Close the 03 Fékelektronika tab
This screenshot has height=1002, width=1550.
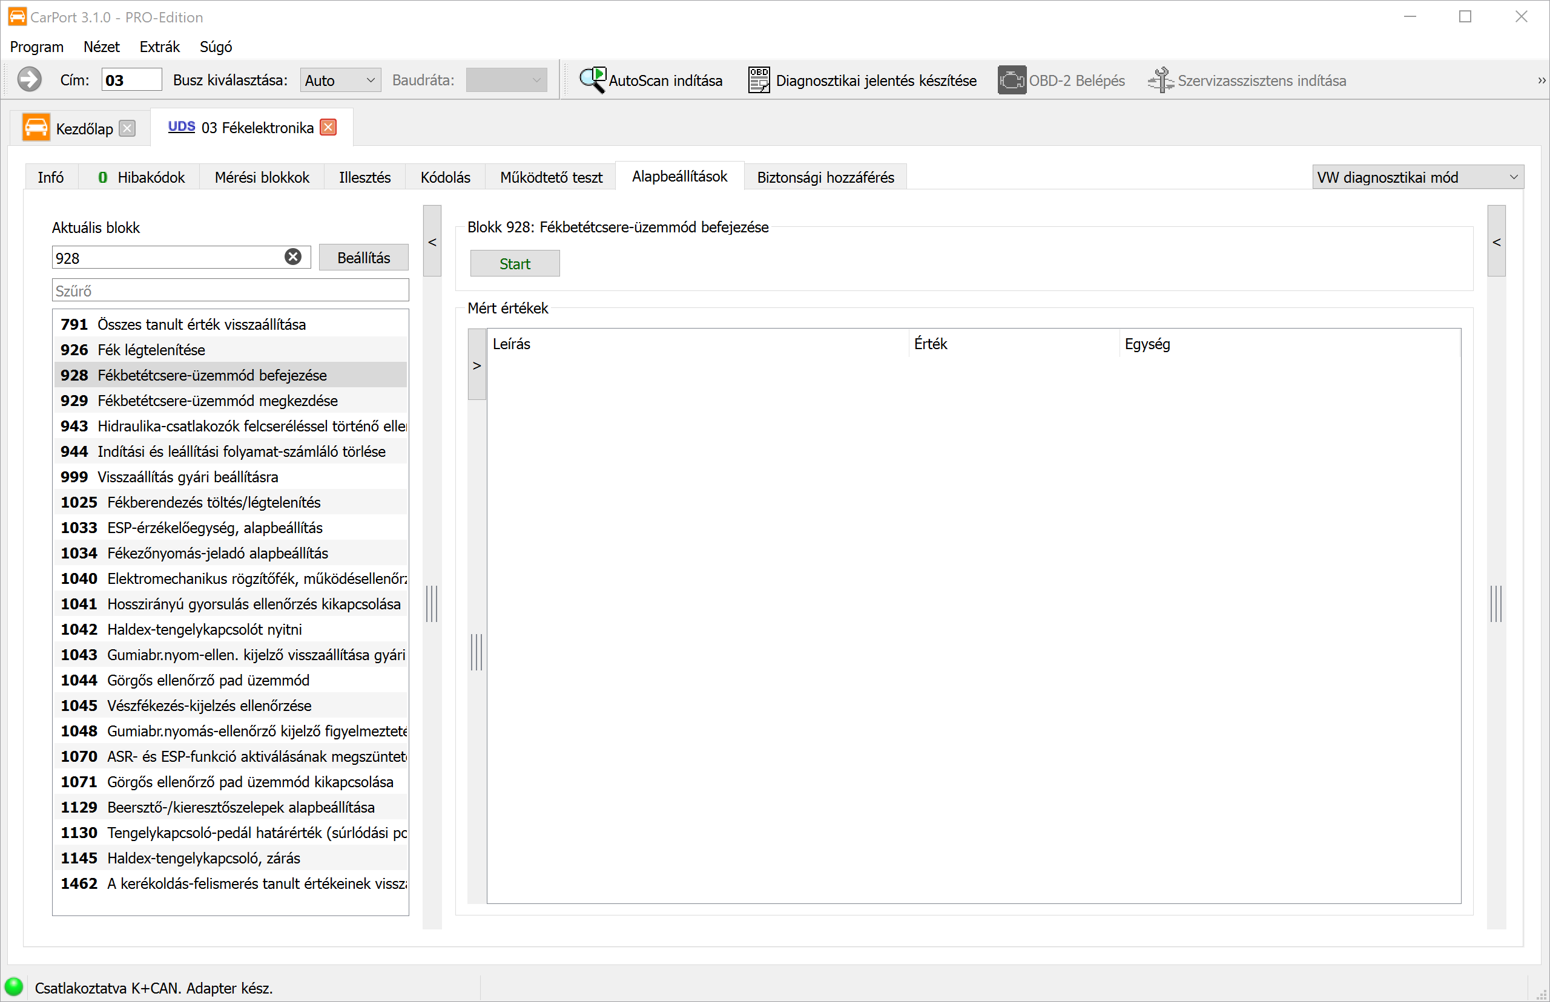coord(329,128)
